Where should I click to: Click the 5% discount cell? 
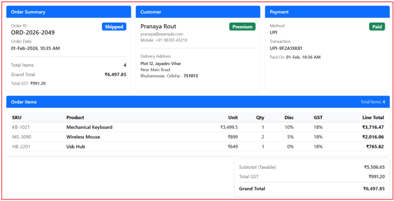pyautogui.click(x=290, y=137)
